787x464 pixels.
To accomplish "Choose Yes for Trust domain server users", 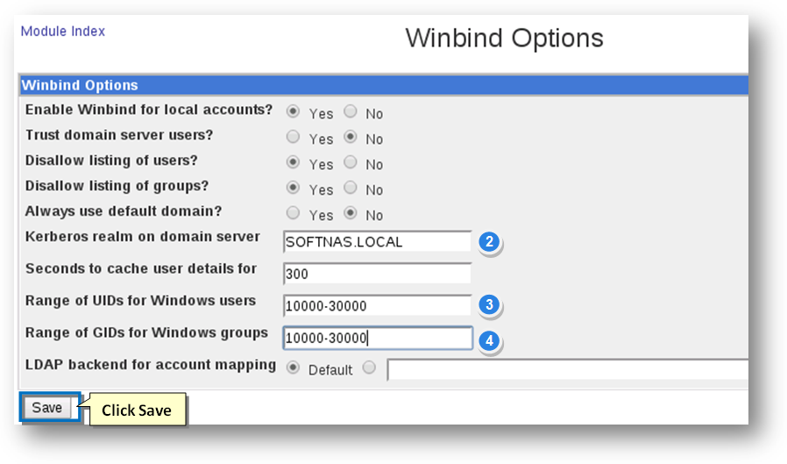I will 294,138.
